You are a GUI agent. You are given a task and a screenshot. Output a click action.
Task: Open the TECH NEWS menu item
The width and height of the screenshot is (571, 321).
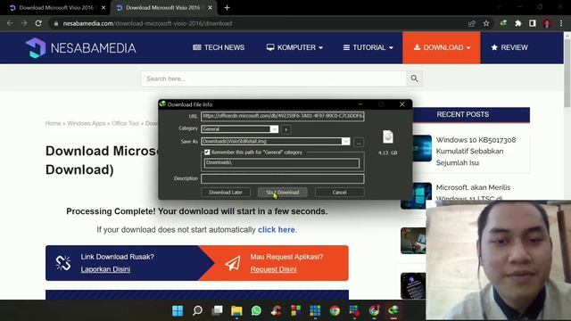pos(219,47)
